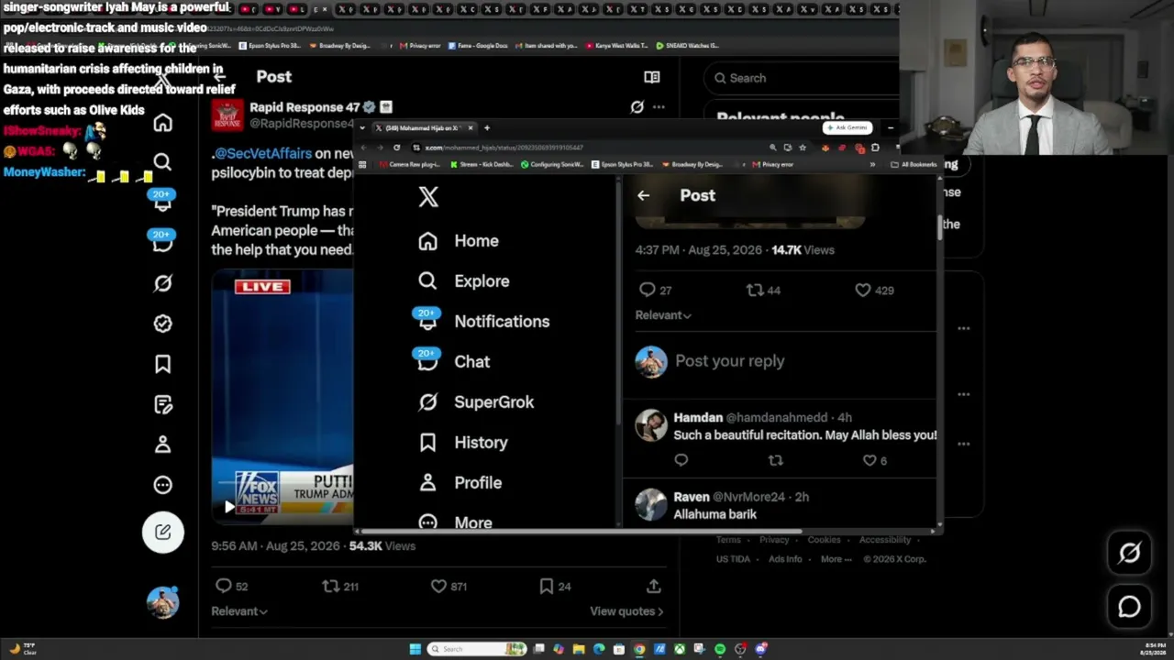Share the Rapid Response 47 post
1174x660 pixels.
[653, 586]
